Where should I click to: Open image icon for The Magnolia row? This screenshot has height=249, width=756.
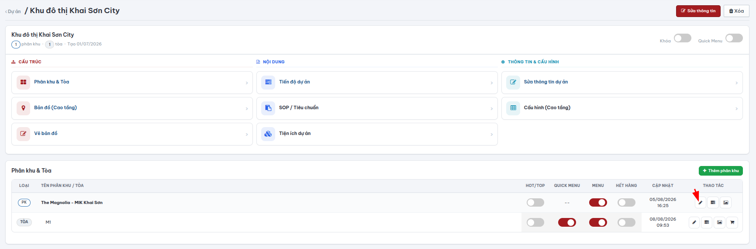point(726,203)
